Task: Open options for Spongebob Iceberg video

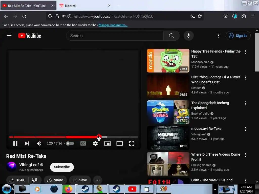Action: pyautogui.click(x=246, y=103)
